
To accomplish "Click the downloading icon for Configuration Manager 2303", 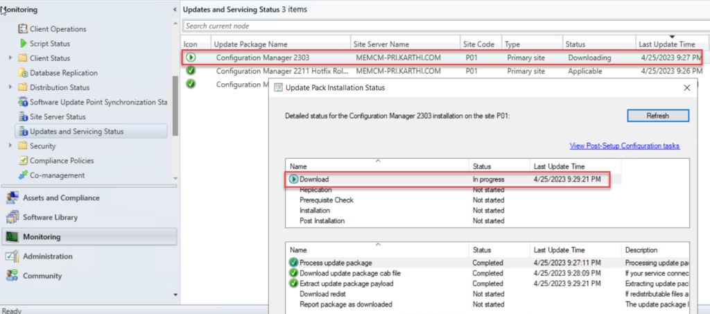I will pyautogui.click(x=191, y=58).
